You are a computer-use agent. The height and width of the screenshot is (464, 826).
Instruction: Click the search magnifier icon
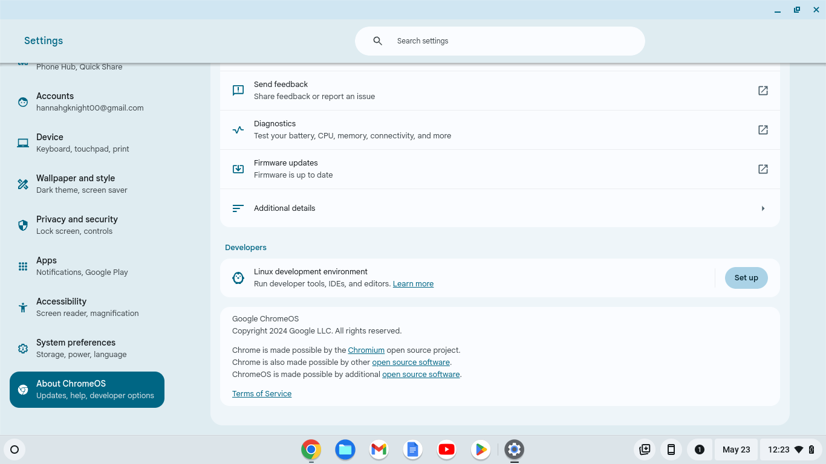378,41
